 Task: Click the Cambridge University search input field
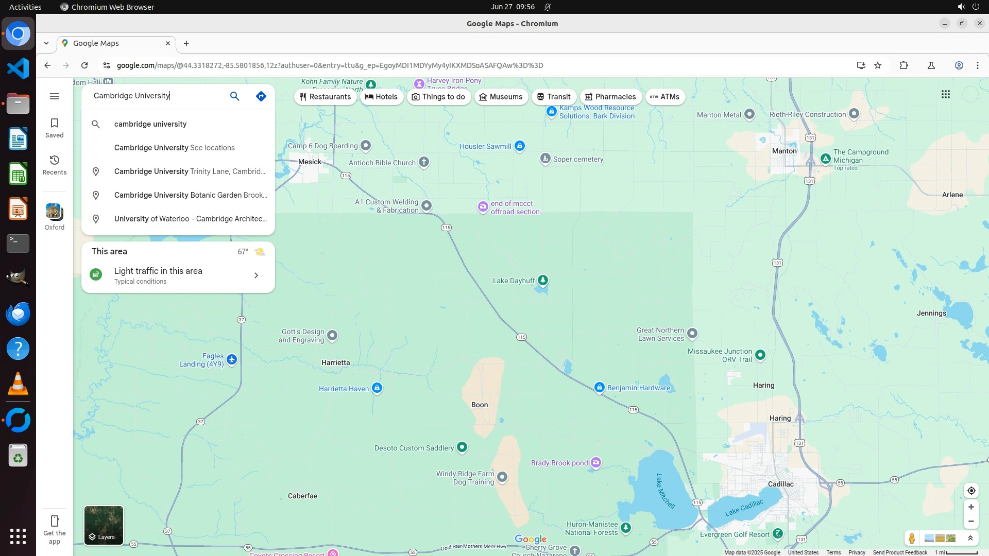pyautogui.click(x=155, y=96)
